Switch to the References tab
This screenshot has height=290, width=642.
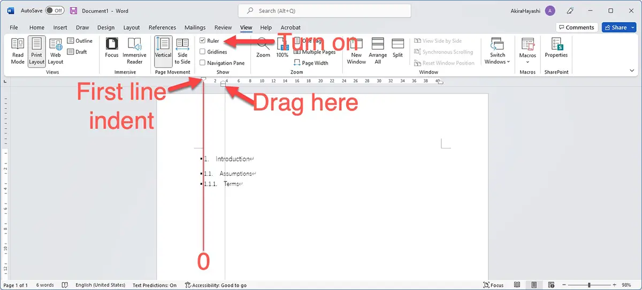pyautogui.click(x=162, y=28)
